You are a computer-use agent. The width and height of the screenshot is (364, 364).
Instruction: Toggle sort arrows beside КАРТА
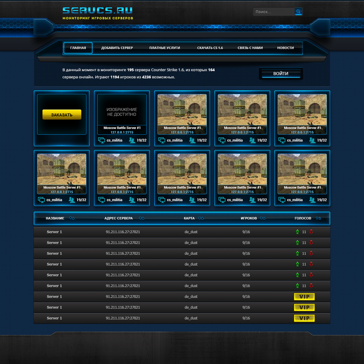click(x=201, y=218)
